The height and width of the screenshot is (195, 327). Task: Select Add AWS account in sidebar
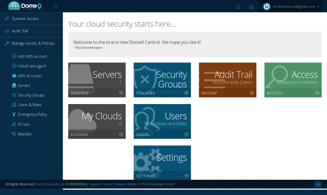pyautogui.click(x=32, y=57)
